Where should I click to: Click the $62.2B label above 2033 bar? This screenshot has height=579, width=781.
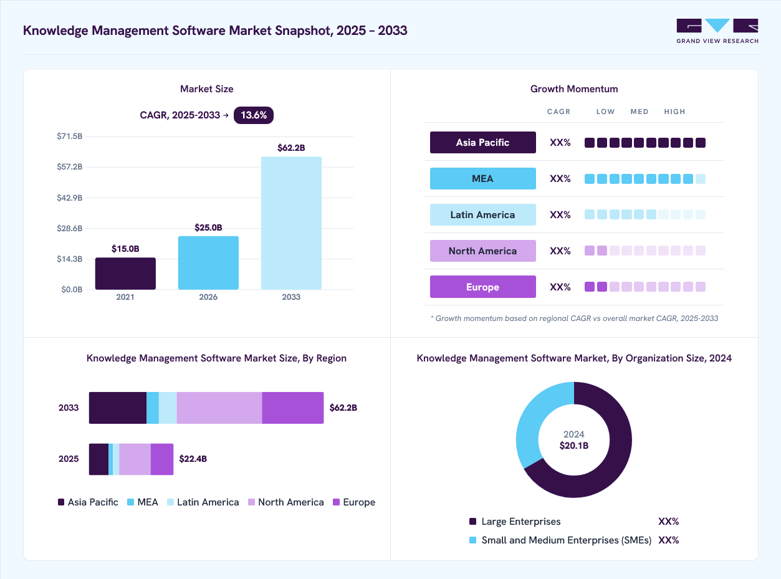pos(291,148)
